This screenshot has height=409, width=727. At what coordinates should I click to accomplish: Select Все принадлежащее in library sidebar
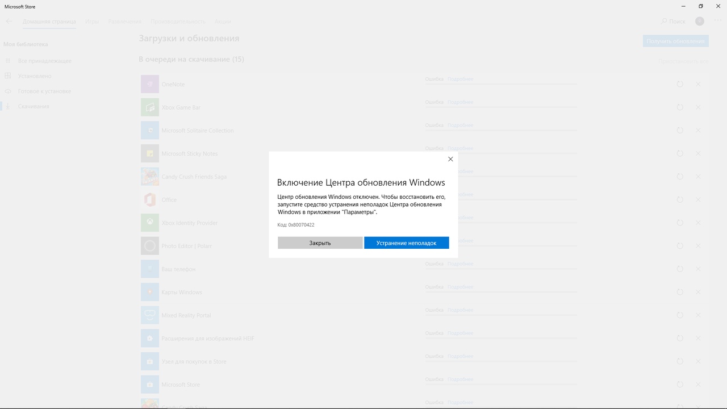45,61
